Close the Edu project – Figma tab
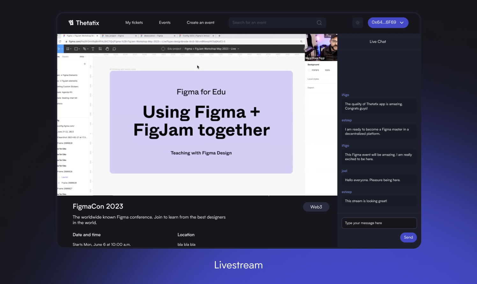Viewport: 477px width, 284px height. [136, 36]
